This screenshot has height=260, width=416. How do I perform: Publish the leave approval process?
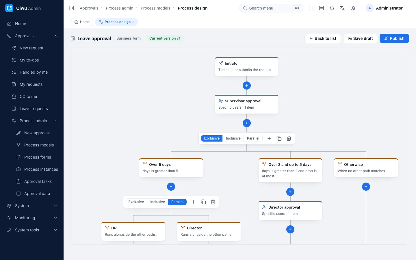[x=394, y=38]
